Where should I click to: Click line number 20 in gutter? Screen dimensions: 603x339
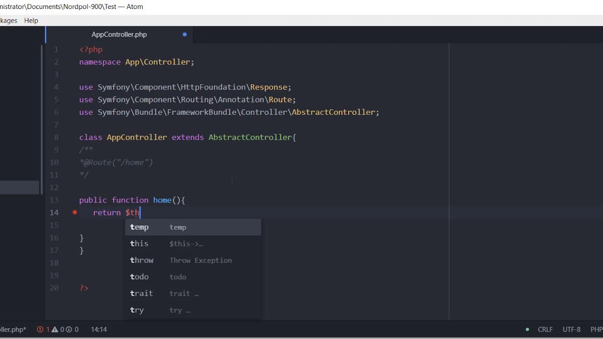pyautogui.click(x=54, y=288)
